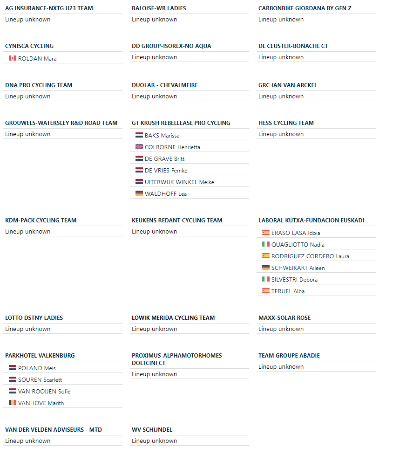The image size is (393, 462).
Task: Open rider SILVESTRI Debora
Action: (294, 279)
